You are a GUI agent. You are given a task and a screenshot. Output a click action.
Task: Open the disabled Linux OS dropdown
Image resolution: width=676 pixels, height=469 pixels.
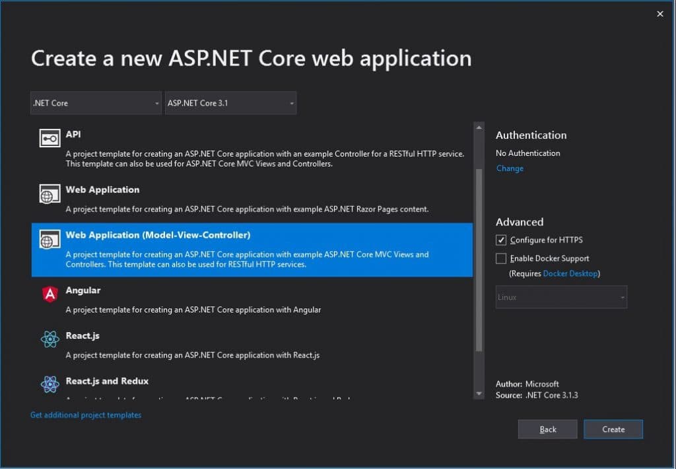click(561, 297)
